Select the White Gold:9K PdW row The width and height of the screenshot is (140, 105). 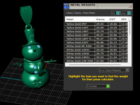point(97,46)
